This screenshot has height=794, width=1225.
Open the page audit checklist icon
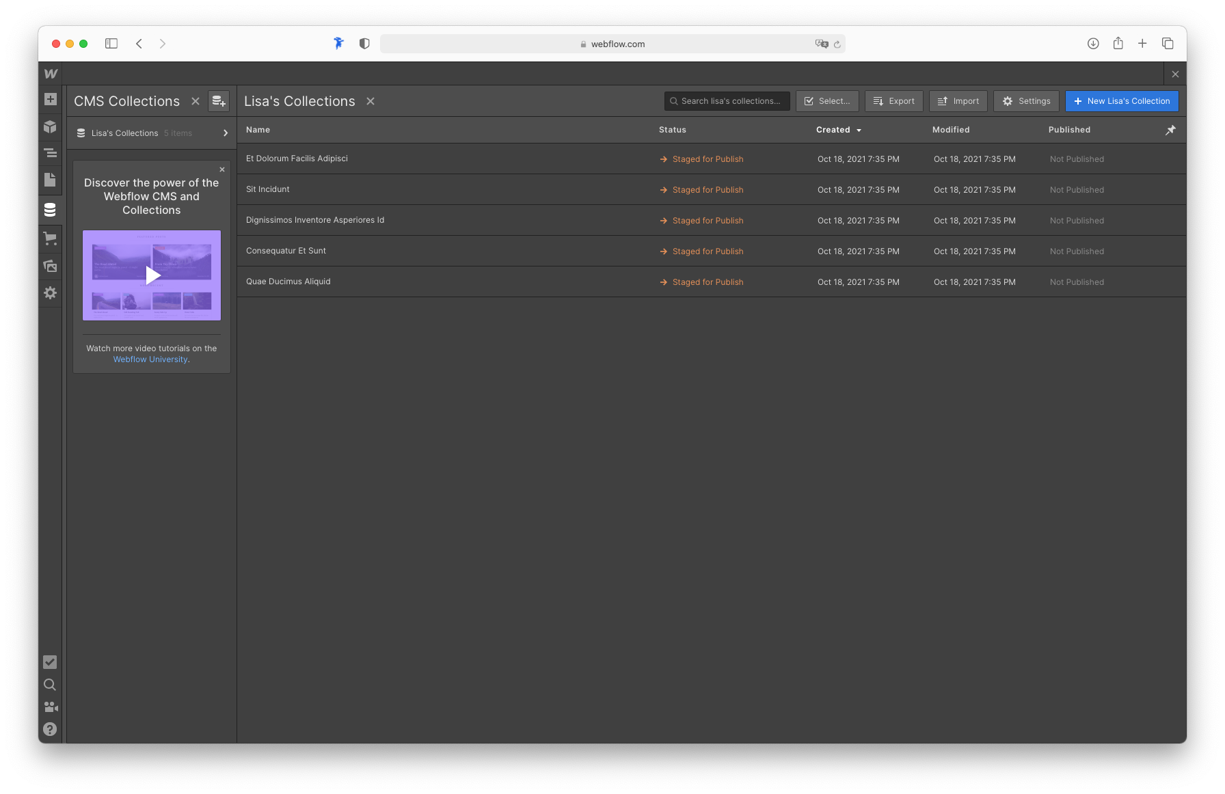click(x=50, y=662)
